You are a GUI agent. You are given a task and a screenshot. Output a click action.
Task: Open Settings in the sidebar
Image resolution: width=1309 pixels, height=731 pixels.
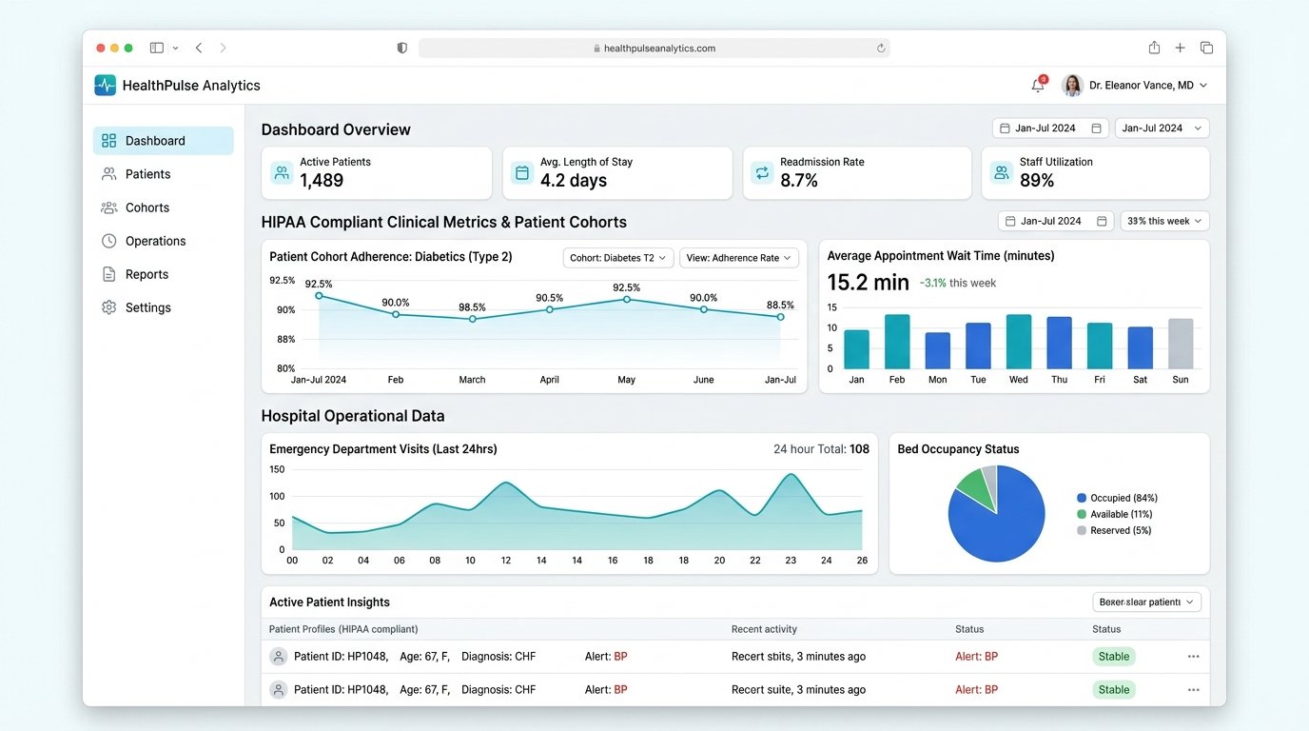[x=164, y=307]
